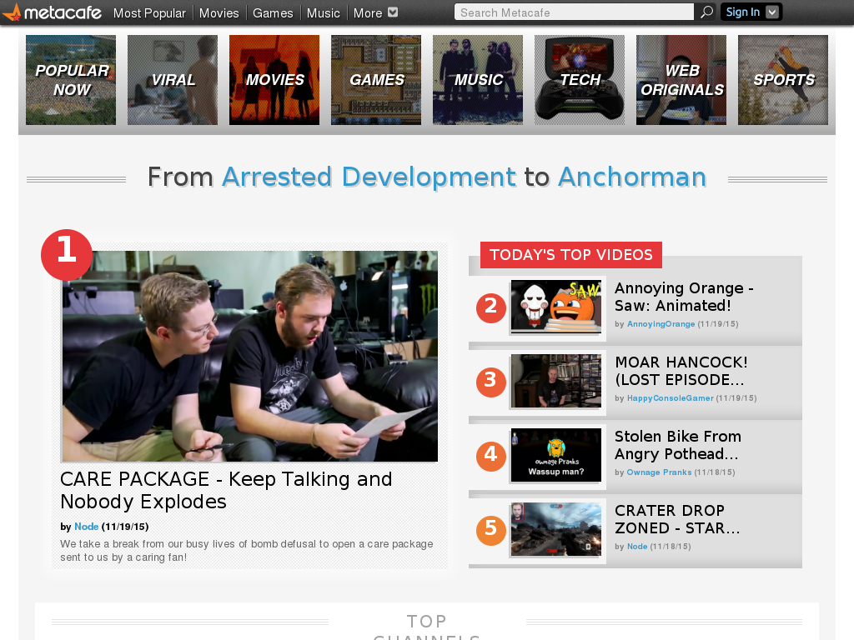Select the Sports category tile
The width and height of the screenshot is (854, 640).
(783, 80)
